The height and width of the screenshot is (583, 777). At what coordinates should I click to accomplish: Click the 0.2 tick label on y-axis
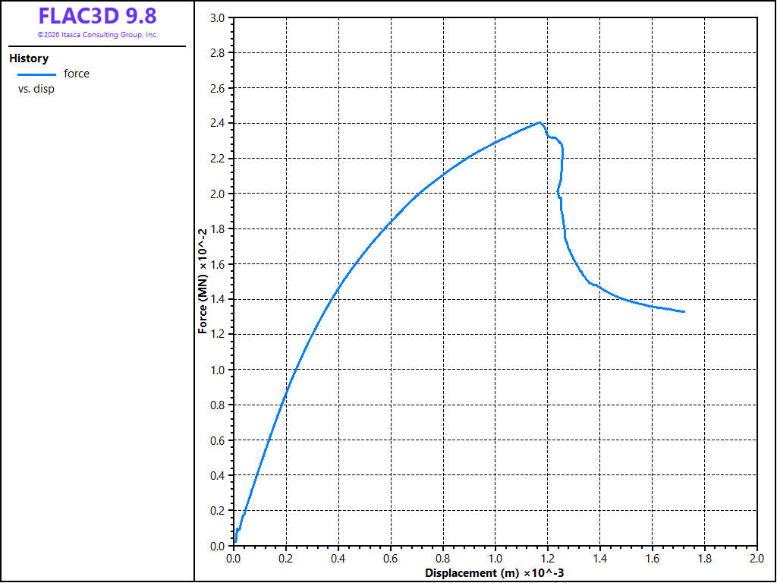point(218,511)
